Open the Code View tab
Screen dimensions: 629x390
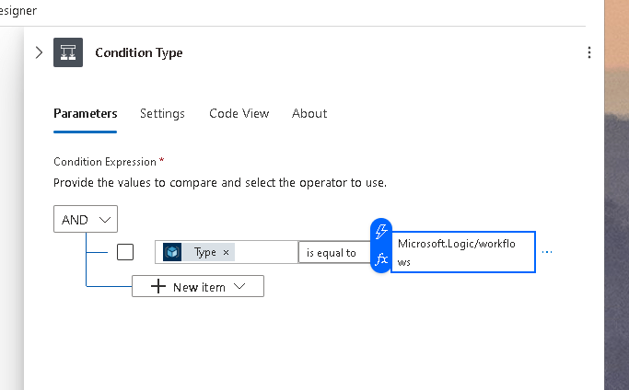pos(239,113)
